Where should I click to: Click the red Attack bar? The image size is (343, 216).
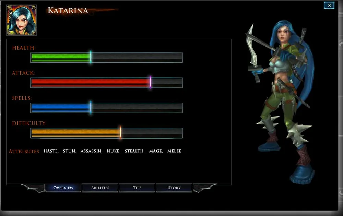point(107,83)
